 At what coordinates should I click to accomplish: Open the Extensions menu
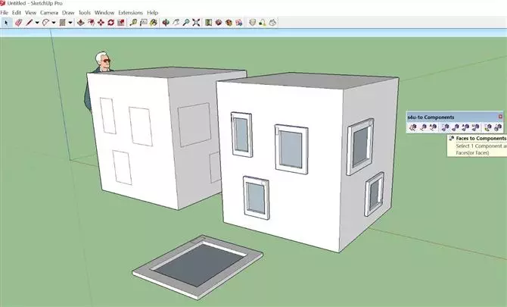coord(130,13)
